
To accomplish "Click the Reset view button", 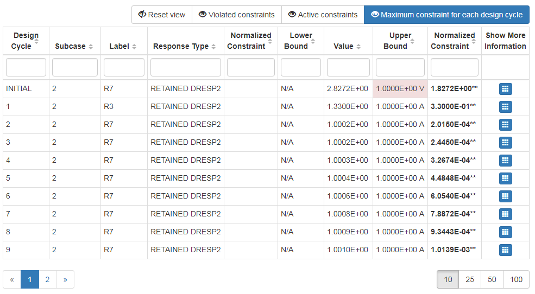I will pyautogui.click(x=162, y=15).
